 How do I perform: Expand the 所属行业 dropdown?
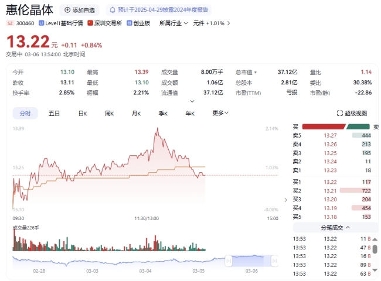[x=174, y=23]
